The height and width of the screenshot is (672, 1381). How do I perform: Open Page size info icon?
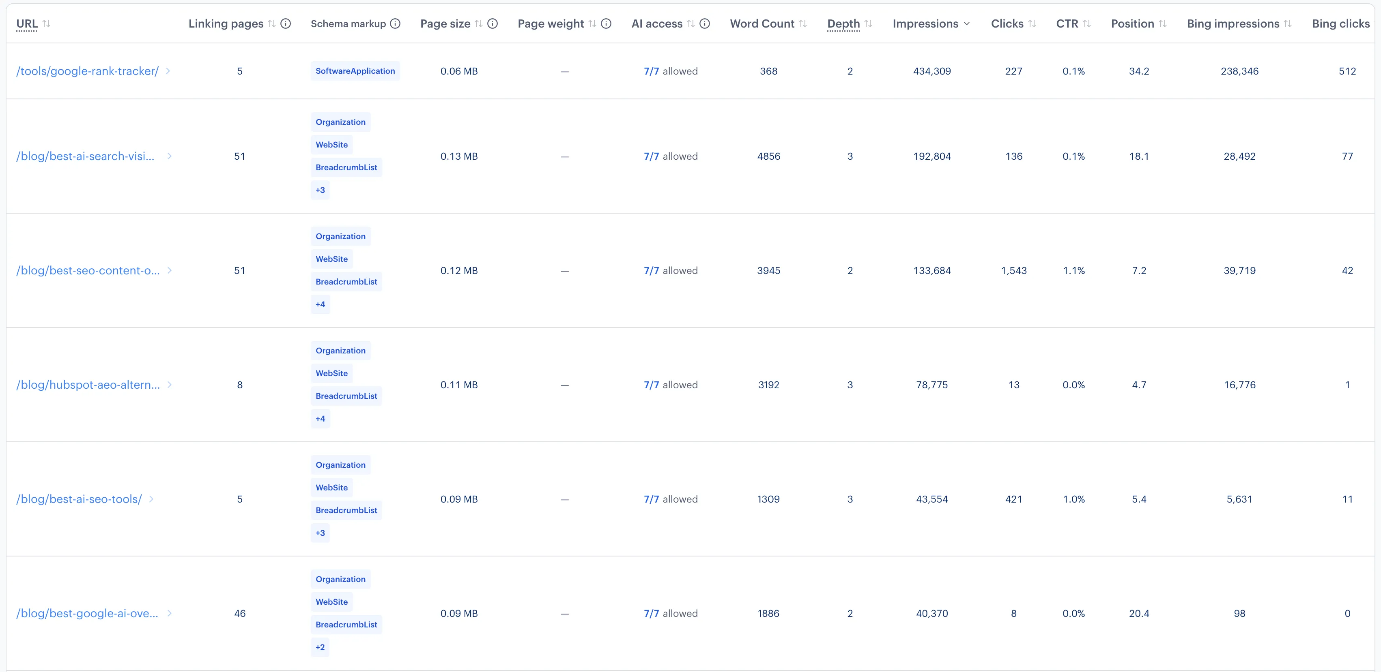click(493, 24)
